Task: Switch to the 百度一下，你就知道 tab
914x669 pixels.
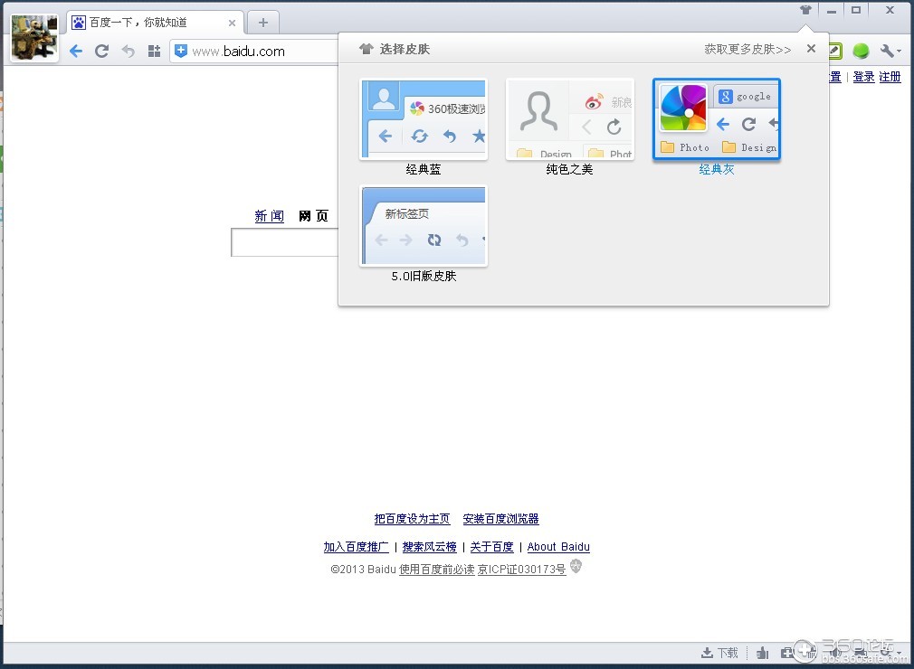Action: pyautogui.click(x=154, y=23)
